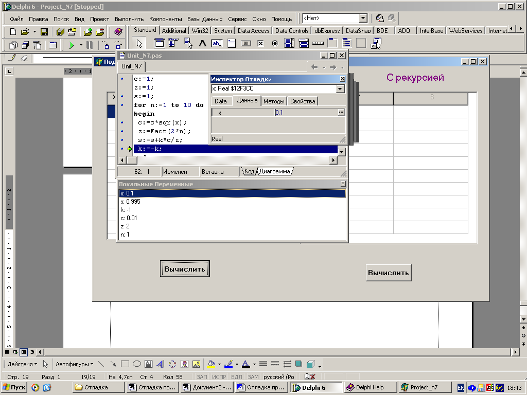Select the Memo component icon
The height and width of the screenshot is (395, 527).
pos(231,43)
